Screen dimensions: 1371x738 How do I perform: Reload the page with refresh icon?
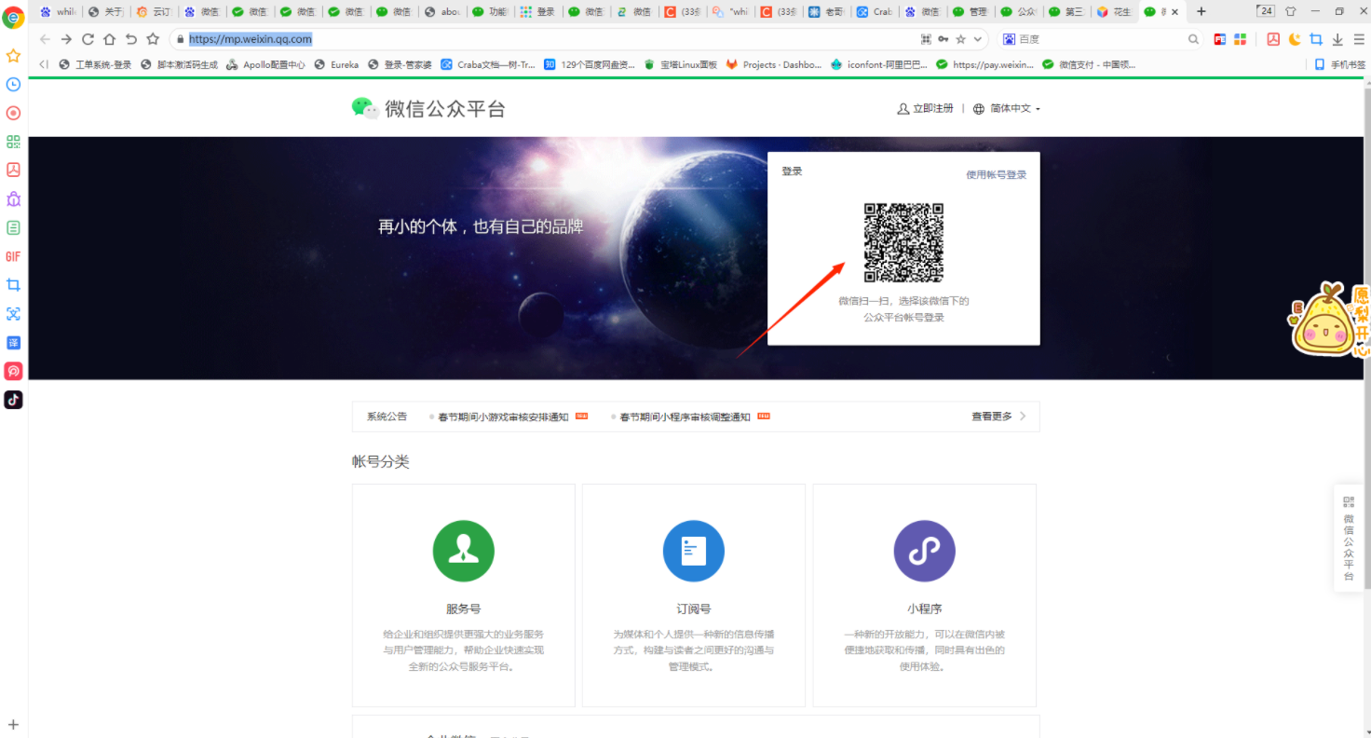[88, 39]
